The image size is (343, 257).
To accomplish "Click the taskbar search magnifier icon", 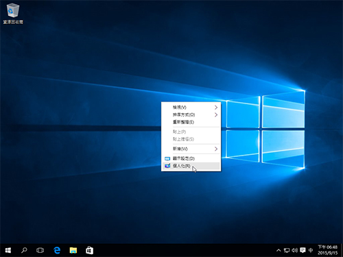I will pos(24,251).
